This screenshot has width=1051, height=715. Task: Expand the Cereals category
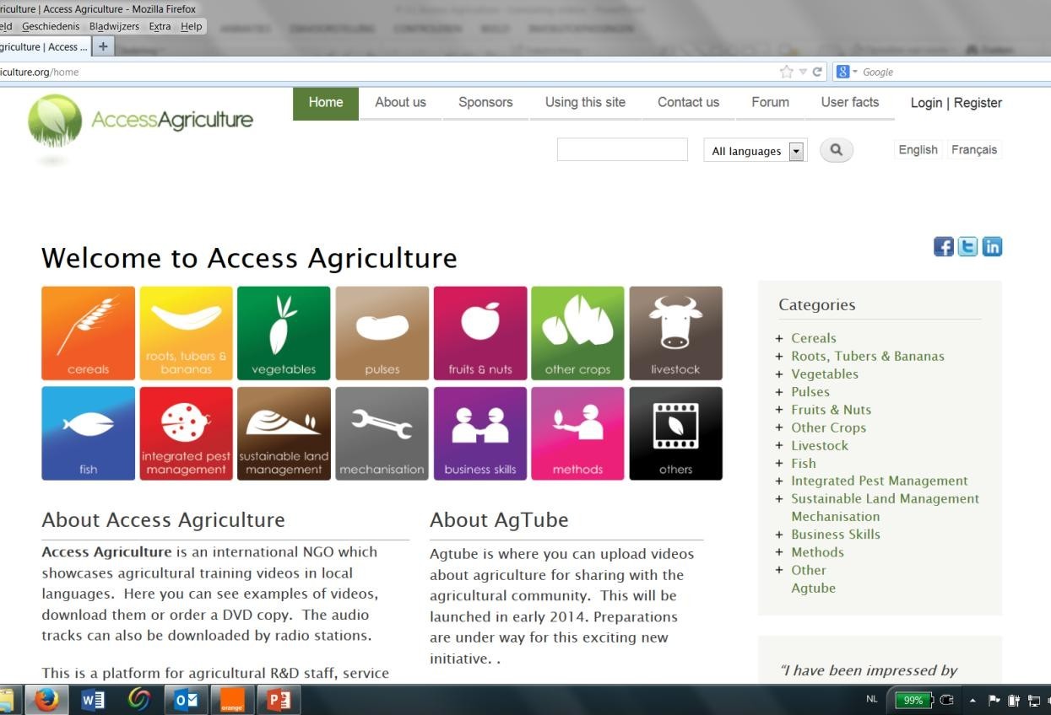coord(780,338)
